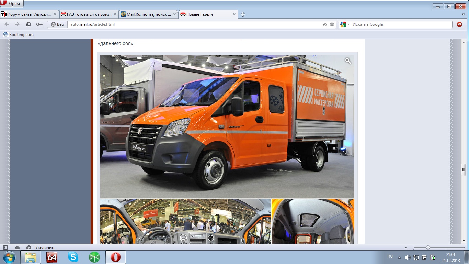The height and width of the screenshot is (264, 469).
Task: Open the Opera menu button
Action: [x=12, y=3]
